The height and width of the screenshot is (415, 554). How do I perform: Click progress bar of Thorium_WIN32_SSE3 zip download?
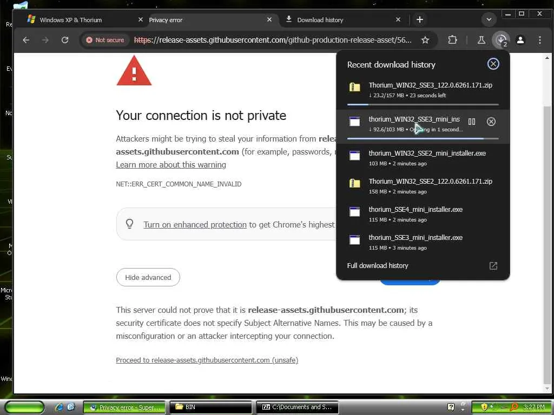point(423,104)
